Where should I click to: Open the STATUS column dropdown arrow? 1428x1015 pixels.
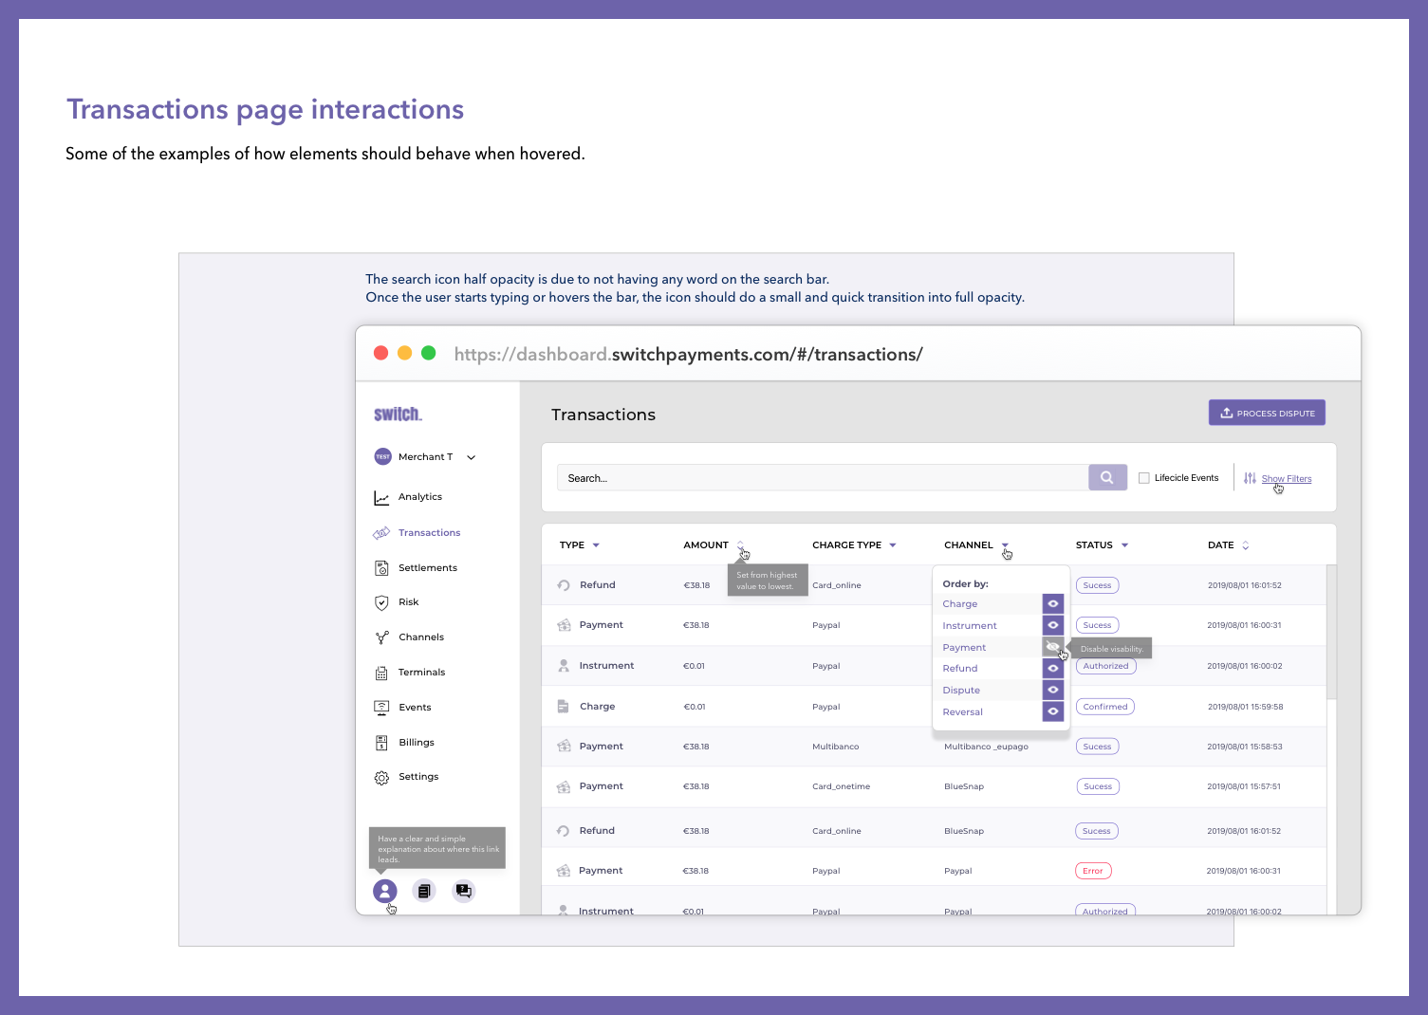coord(1124,545)
